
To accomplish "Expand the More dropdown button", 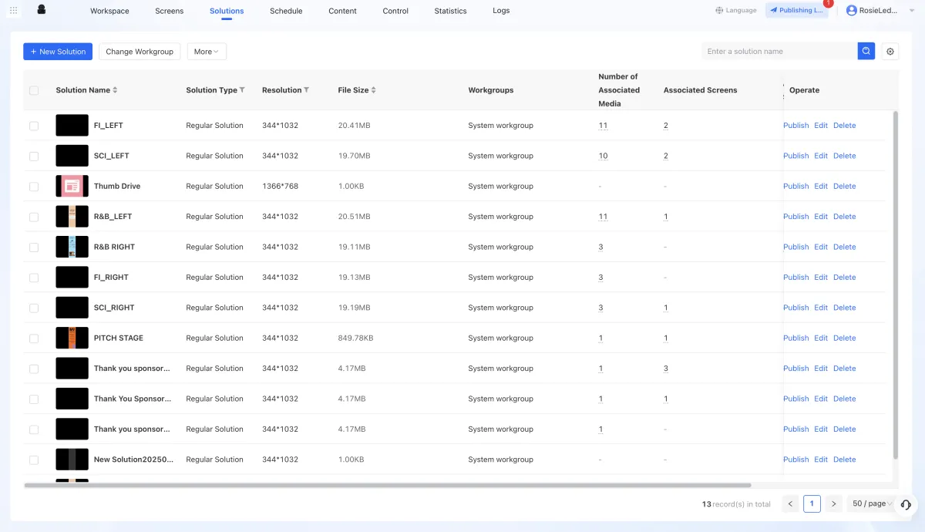I will tap(207, 52).
